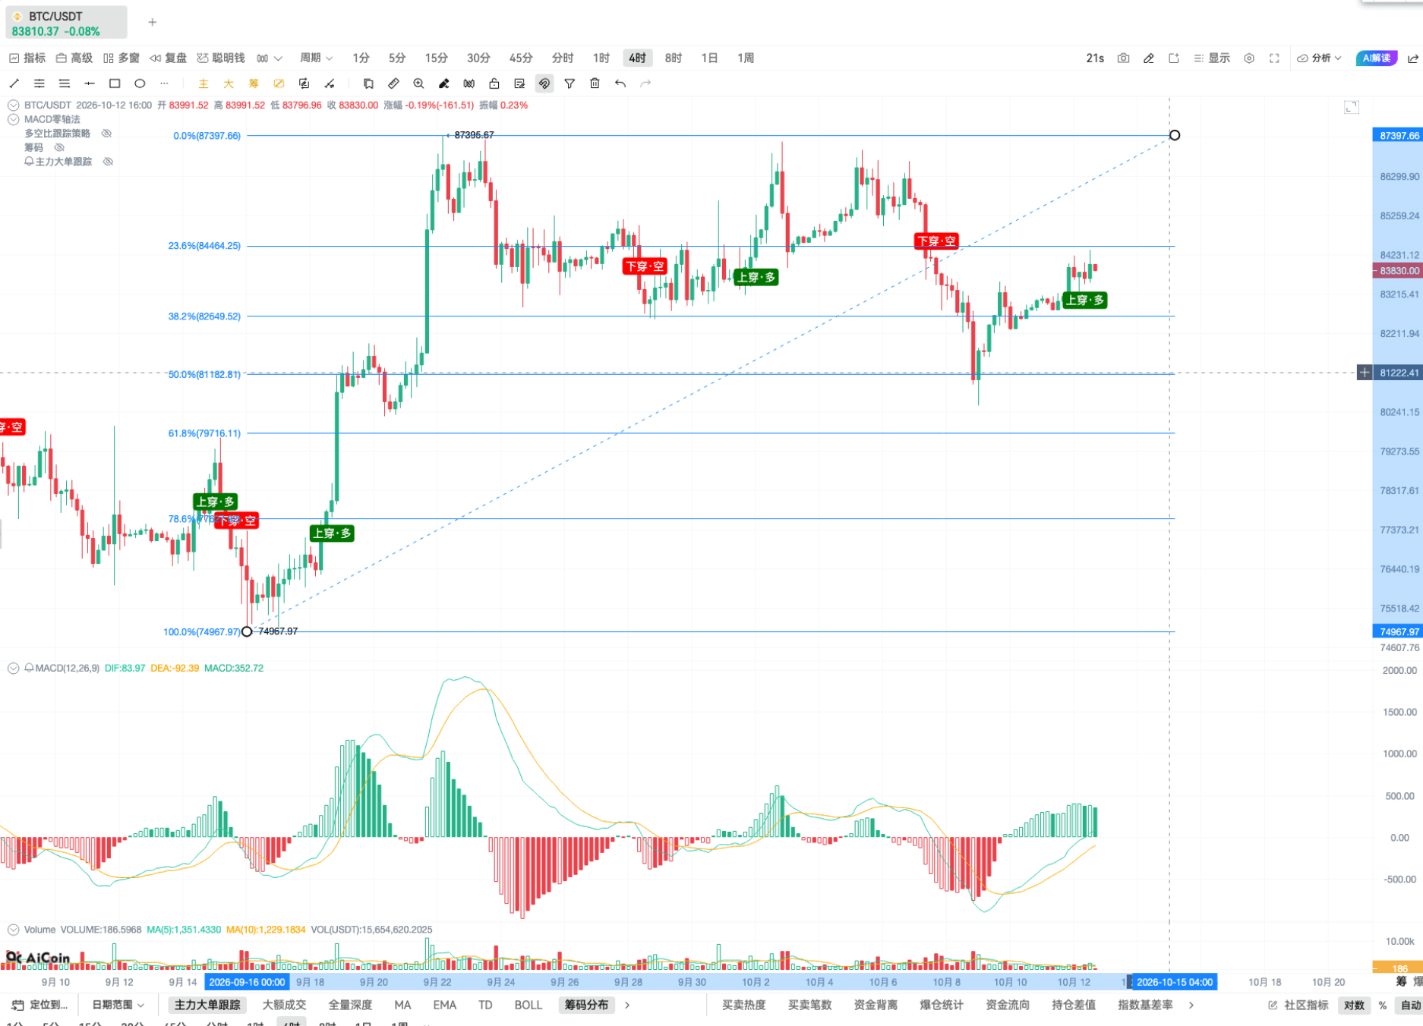1423x1026 pixels.
Task: Select the ellipse drawing tool
Action: (x=140, y=83)
